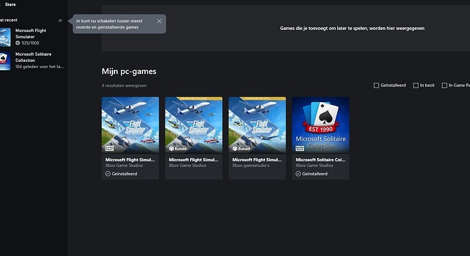Click Geïnstalleerd checkmark under Solitaire Collection
The width and height of the screenshot is (470, 256).
click(x=298, y=174)
